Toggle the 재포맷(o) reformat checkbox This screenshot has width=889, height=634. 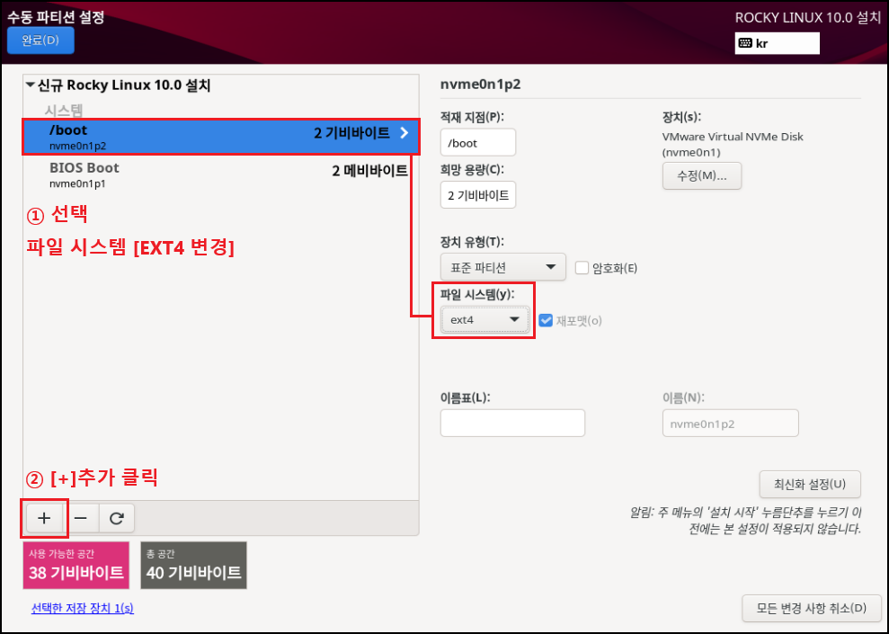tap(546, 320)
